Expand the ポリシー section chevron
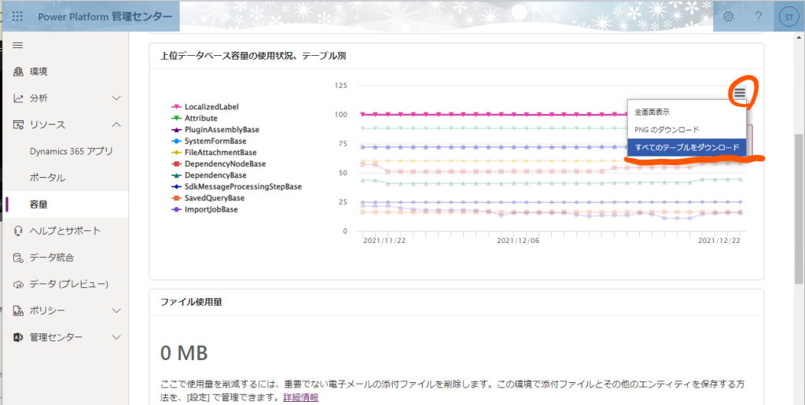This screenshot has width=805, height=405. [x=116, y=311]
